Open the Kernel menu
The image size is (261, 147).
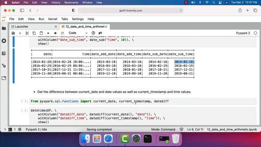(x=53, y=19)
